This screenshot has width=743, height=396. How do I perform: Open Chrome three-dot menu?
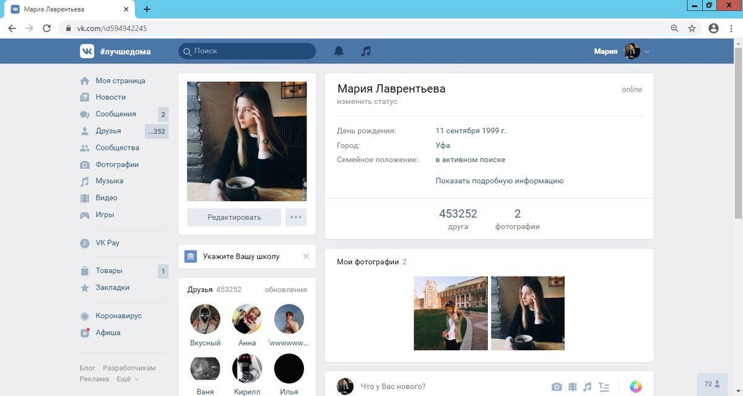731,28
